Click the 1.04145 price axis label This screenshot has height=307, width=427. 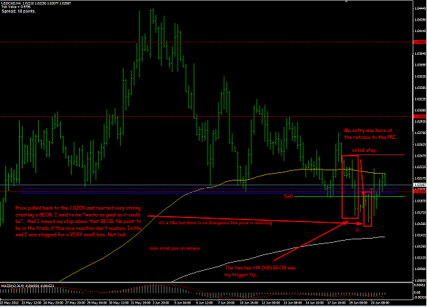(x=420, y=31)
